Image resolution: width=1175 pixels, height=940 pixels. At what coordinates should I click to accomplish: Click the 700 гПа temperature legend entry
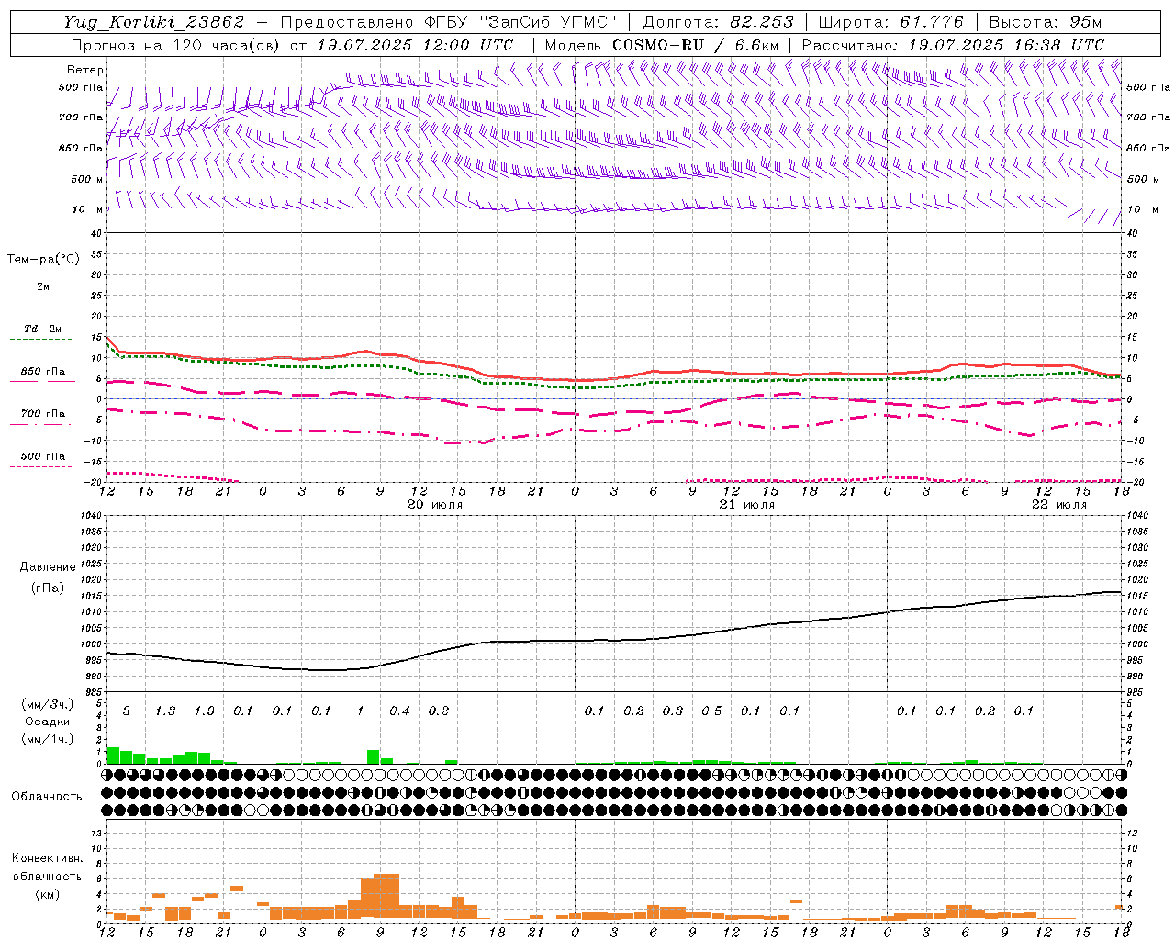point(43,414)
